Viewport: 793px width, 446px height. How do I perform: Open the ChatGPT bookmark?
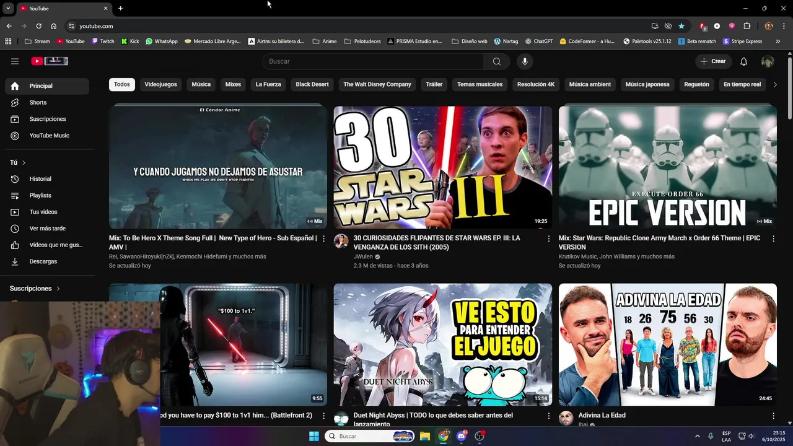(539, 42)
